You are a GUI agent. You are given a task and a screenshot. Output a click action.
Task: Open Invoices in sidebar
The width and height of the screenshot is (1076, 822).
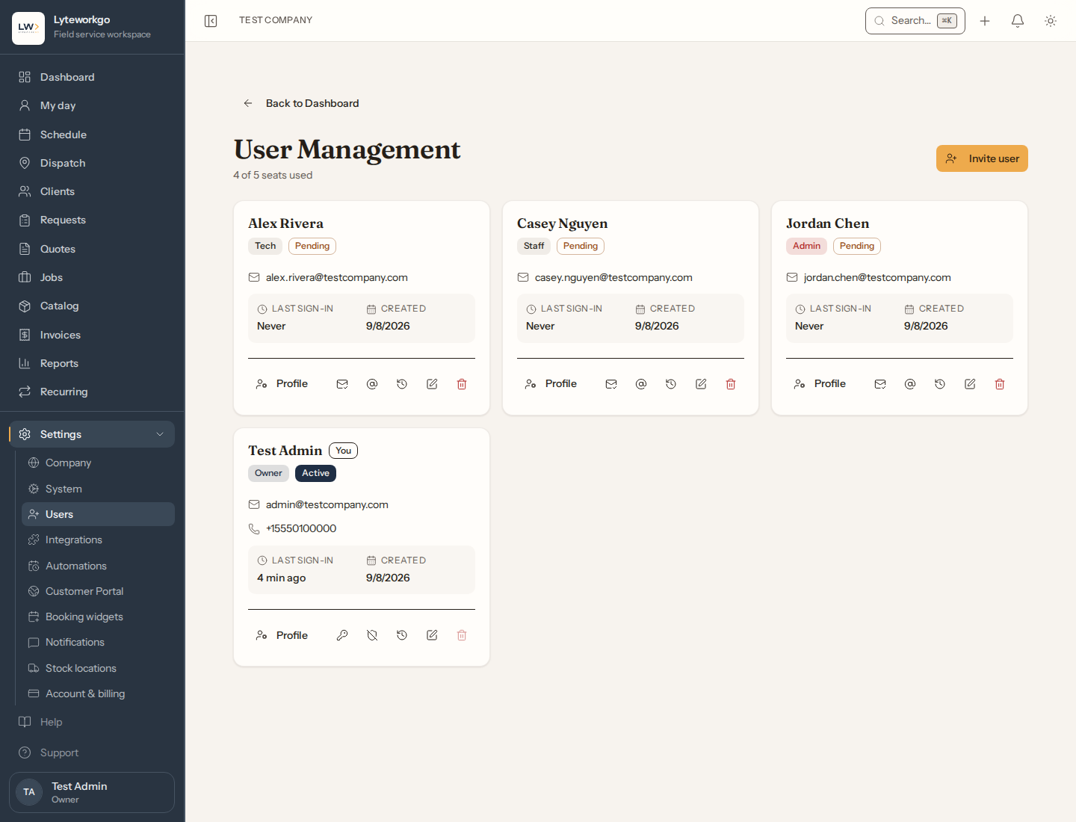coord(92,335)
